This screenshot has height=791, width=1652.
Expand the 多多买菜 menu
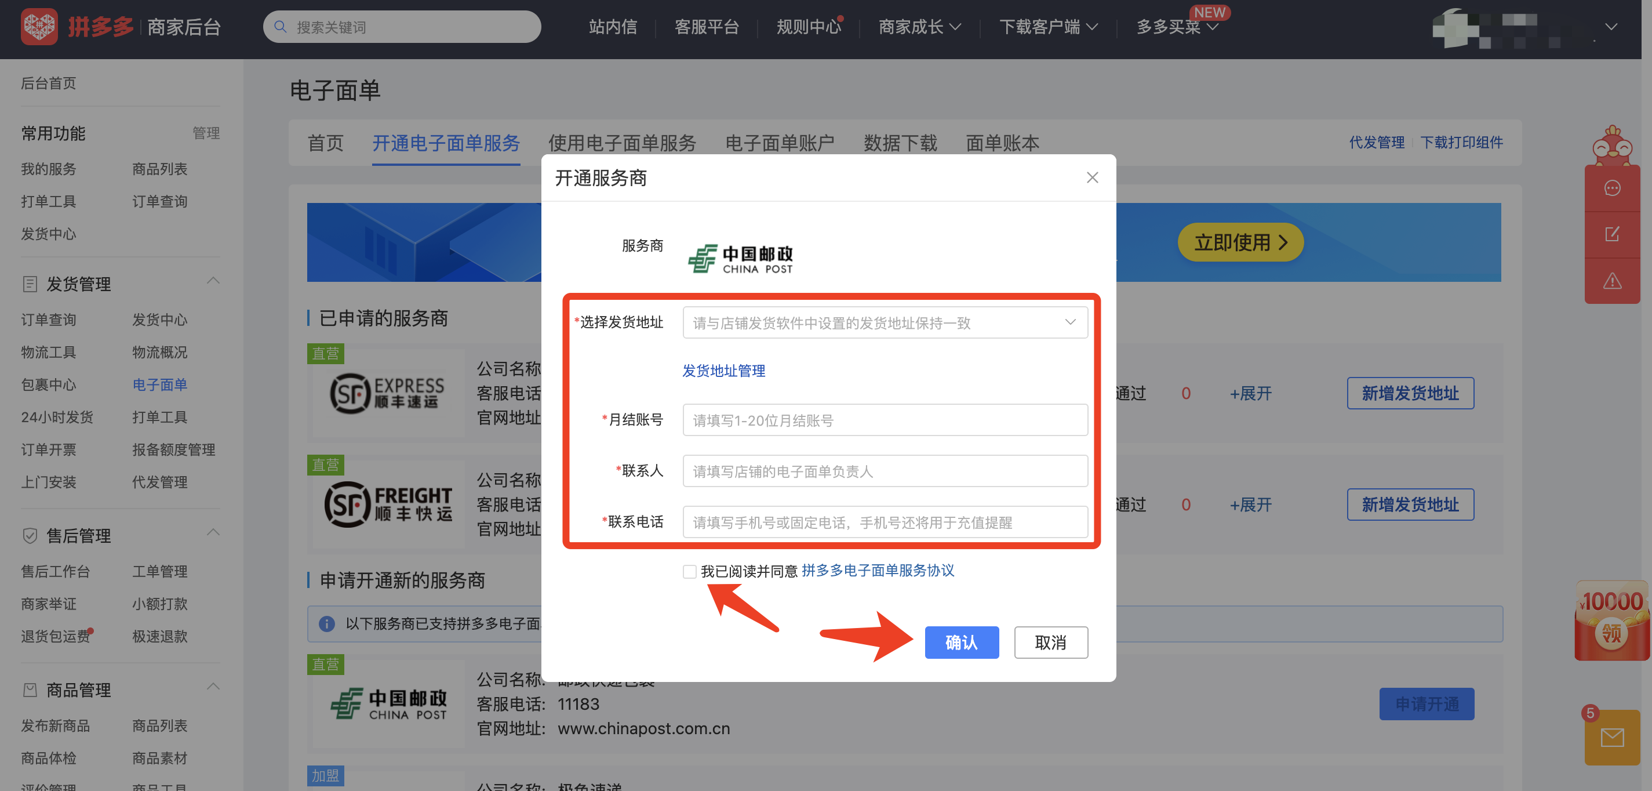coord(1177,27)
